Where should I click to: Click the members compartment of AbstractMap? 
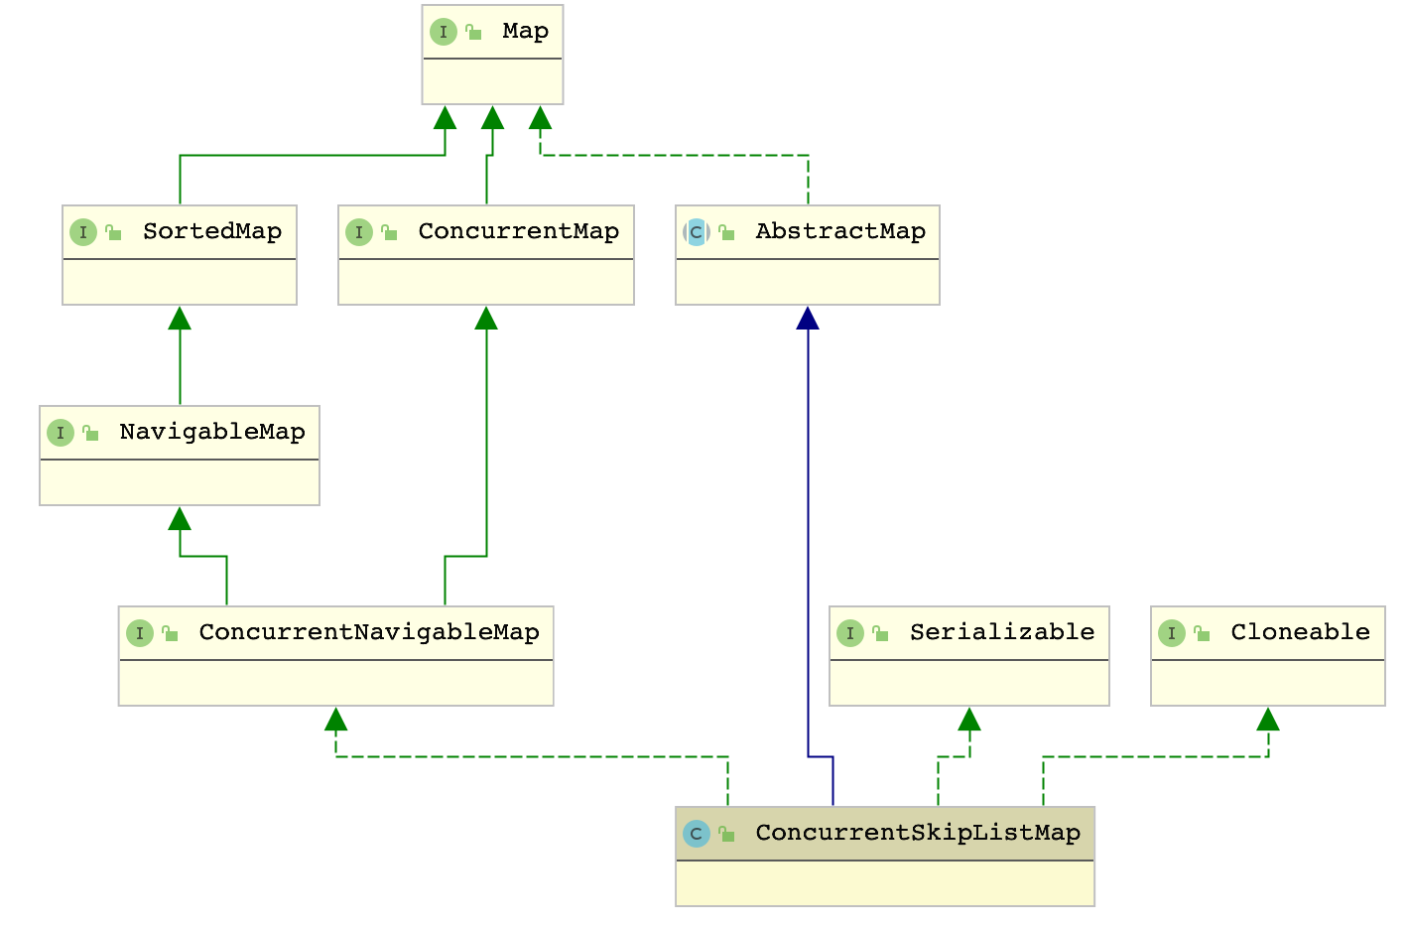(x=808, y=282)
